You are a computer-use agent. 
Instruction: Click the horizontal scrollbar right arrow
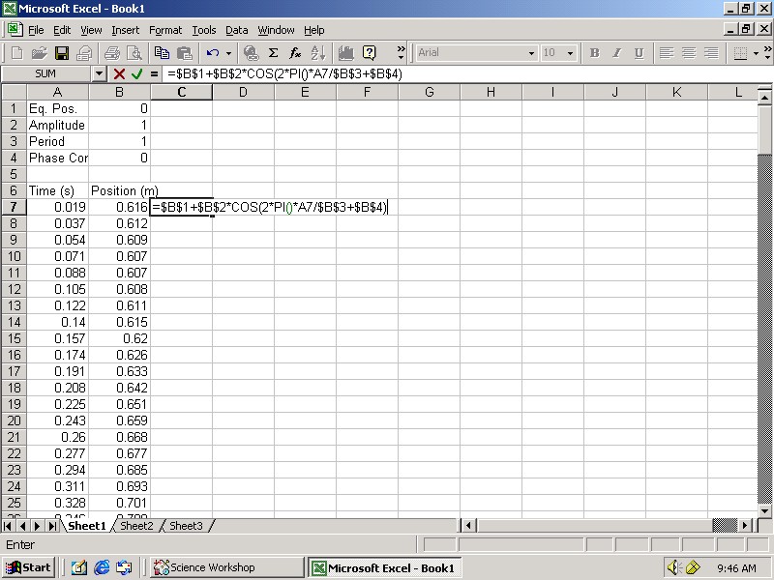746,526
